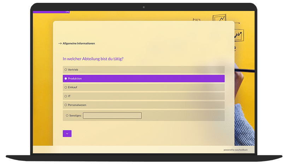Select the Vertrieb radio button
This screenshot has width=285, height=166.
coord(66,70)
